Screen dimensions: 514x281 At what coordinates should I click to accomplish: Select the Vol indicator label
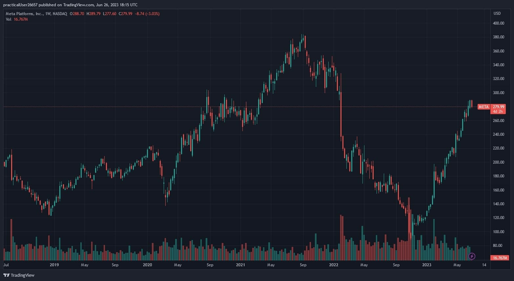pyautogui.click(x=9, y=19)
